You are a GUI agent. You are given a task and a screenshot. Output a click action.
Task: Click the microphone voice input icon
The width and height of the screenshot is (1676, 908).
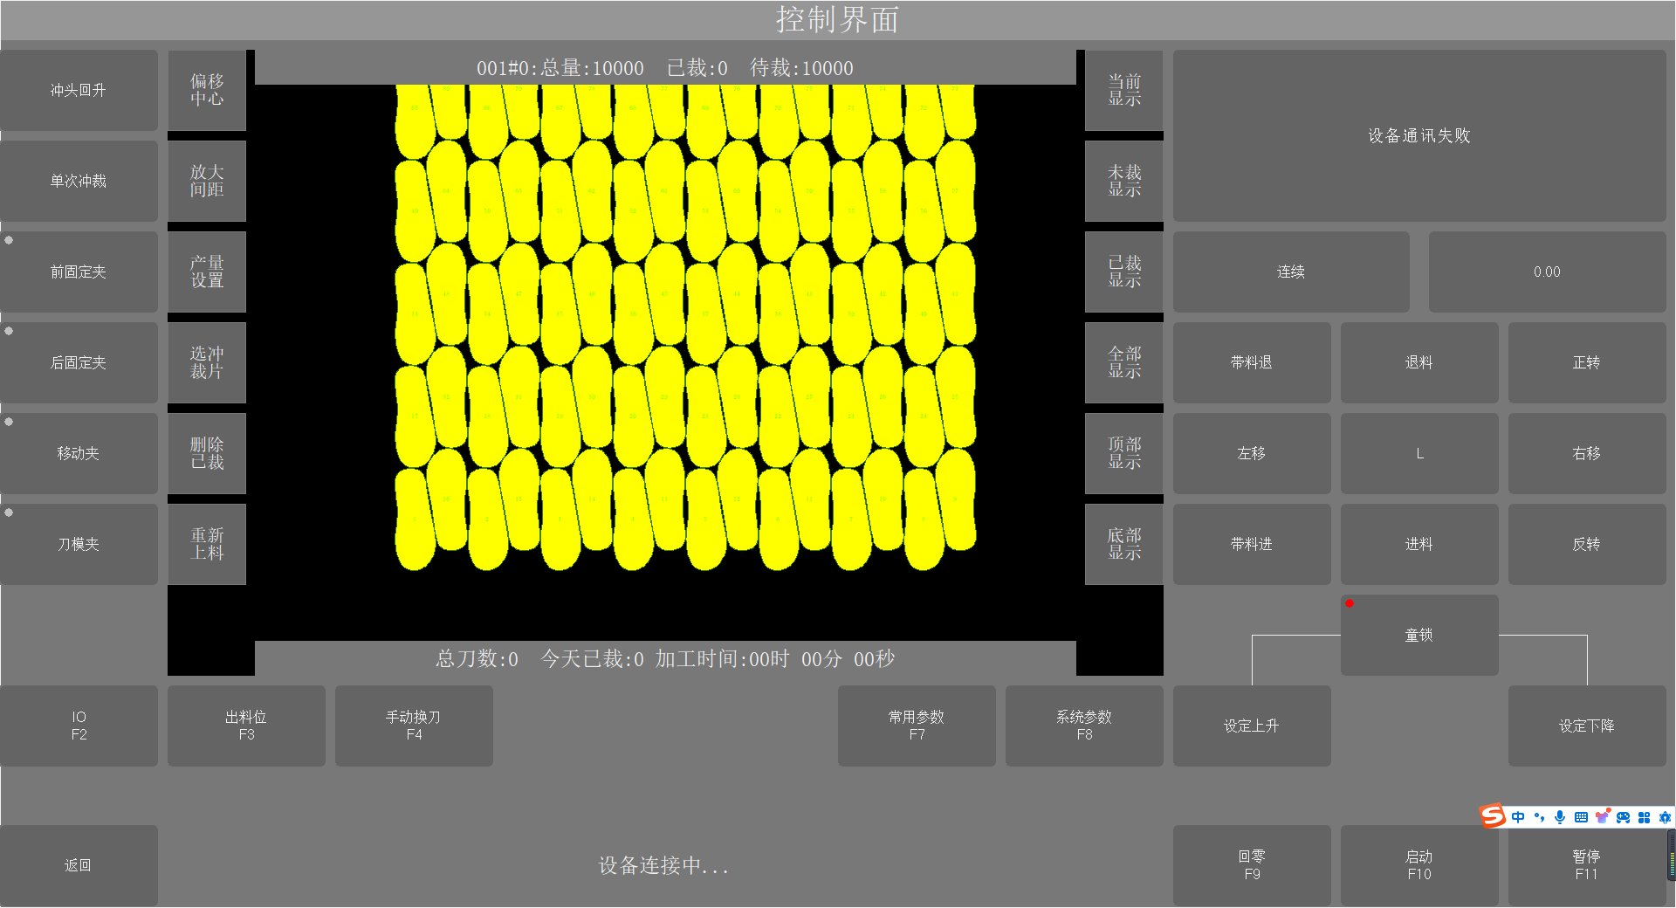(x=1560, y=817)
